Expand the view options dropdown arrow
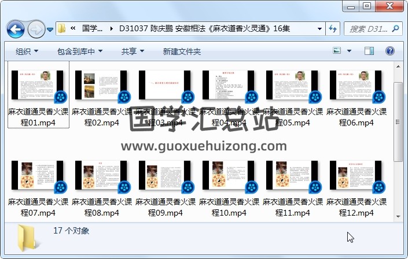Image resolution: width=408 pixels, height=259 pixels. click(349, 51)
